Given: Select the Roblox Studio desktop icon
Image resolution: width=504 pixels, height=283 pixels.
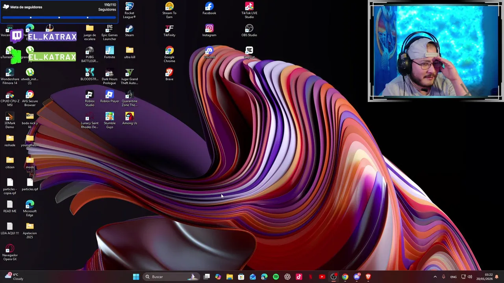Looking at the screenshot, I should pos(89,98).
